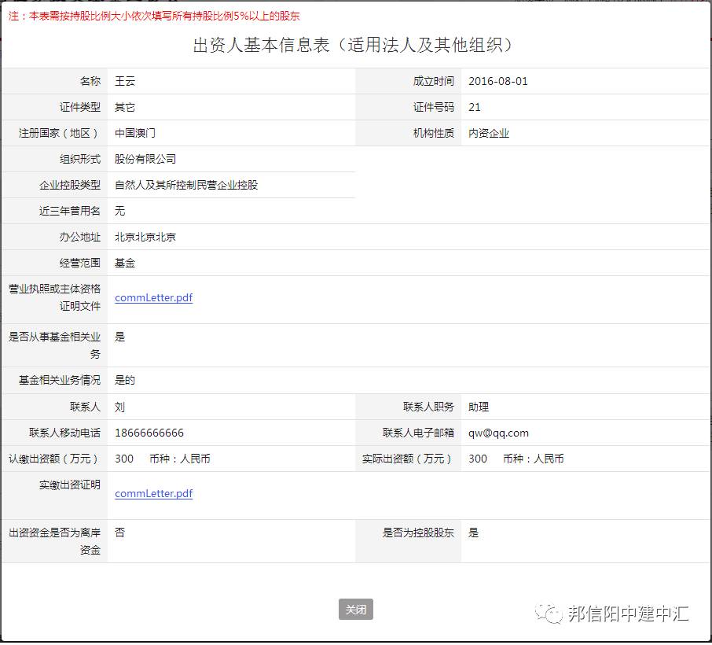Click the 出资人基本信息表 dialog title
This screenshot has height=645, width=712.
[356, 45]
